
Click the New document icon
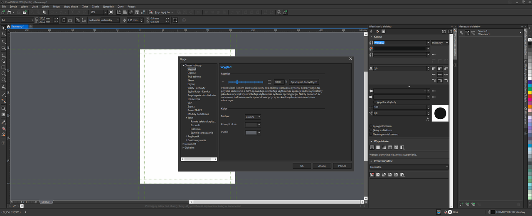3,12
